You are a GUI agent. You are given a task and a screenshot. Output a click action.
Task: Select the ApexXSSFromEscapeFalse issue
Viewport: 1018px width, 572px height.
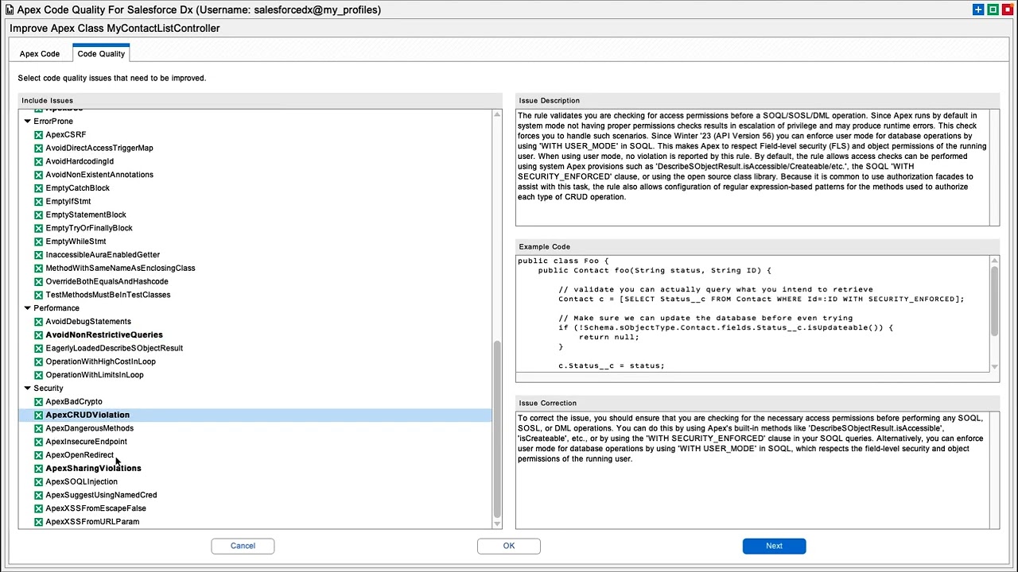coord(95,508)
